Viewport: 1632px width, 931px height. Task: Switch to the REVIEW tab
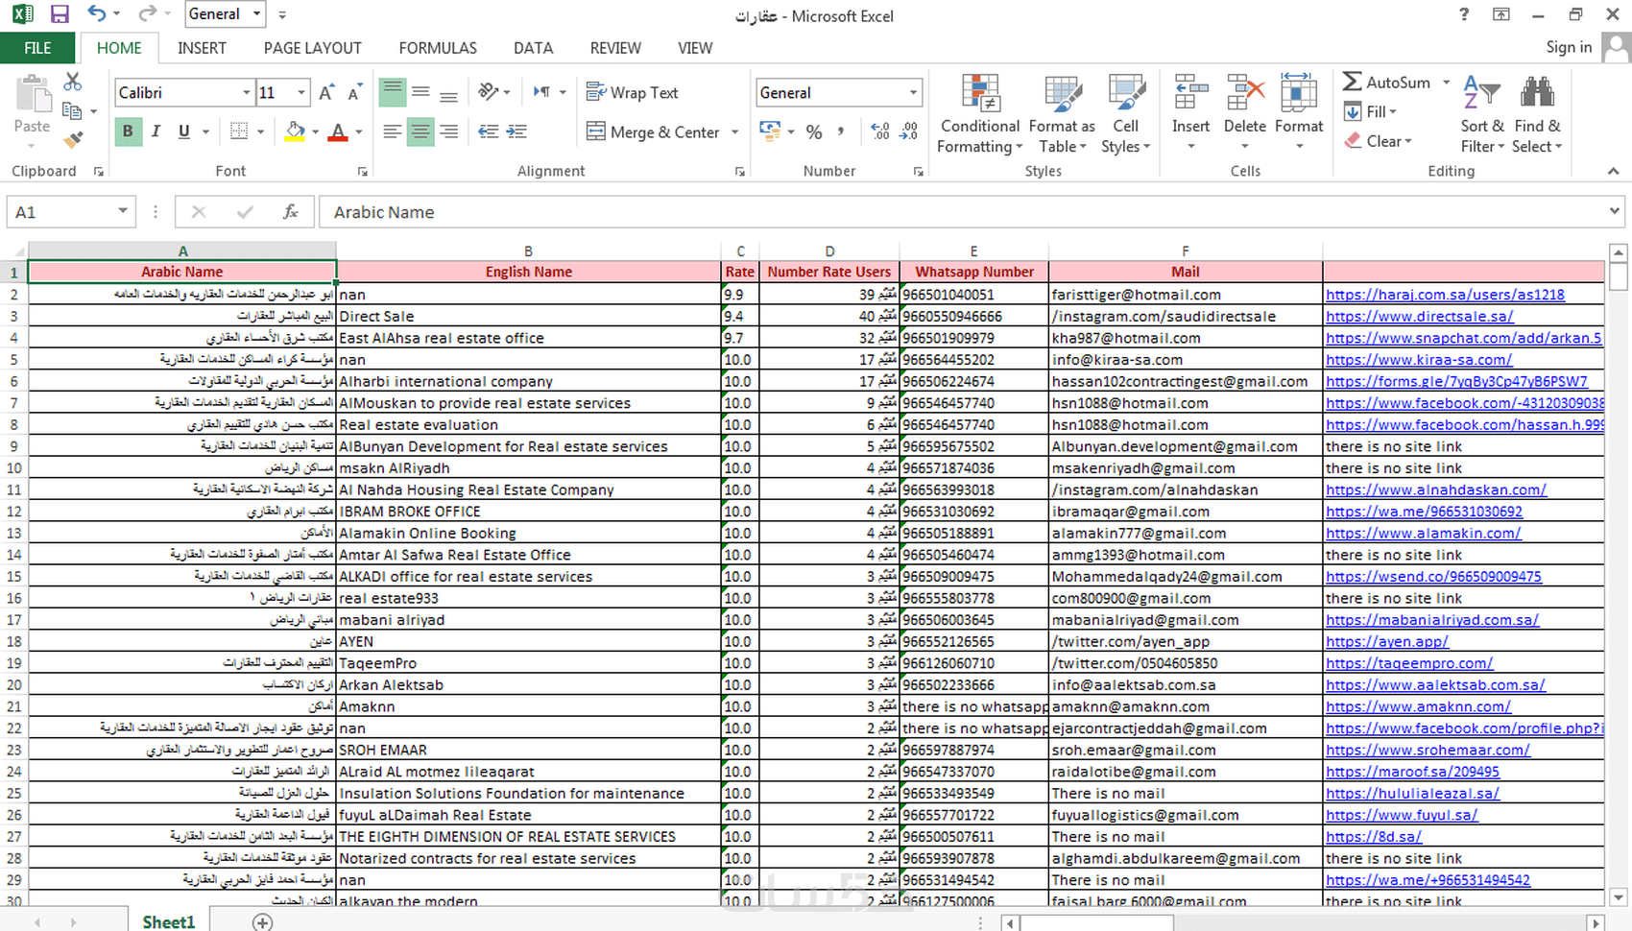[615, 48]
